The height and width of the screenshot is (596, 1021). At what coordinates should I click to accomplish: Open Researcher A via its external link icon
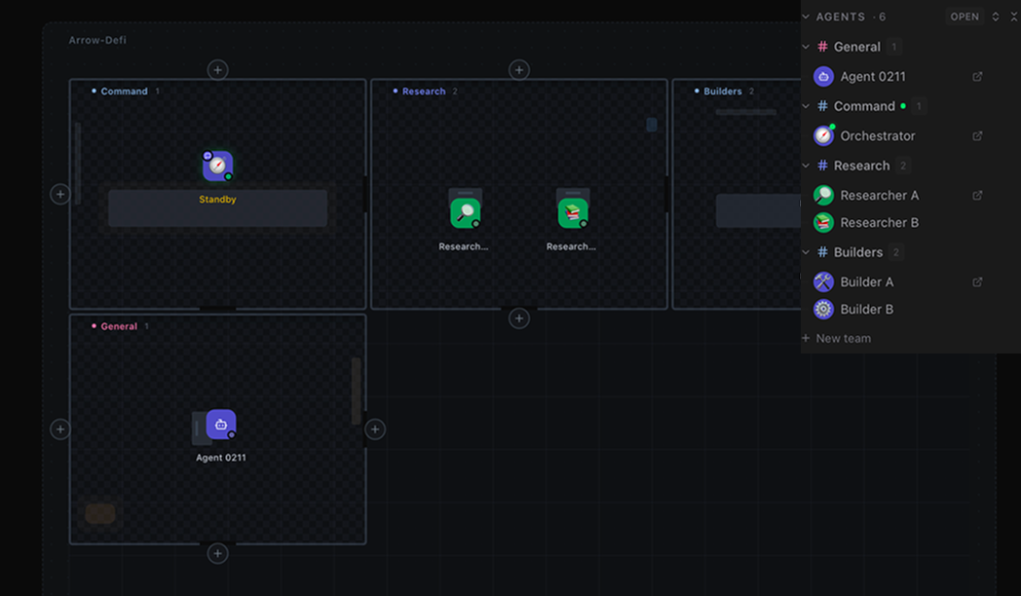coord(977,195)
